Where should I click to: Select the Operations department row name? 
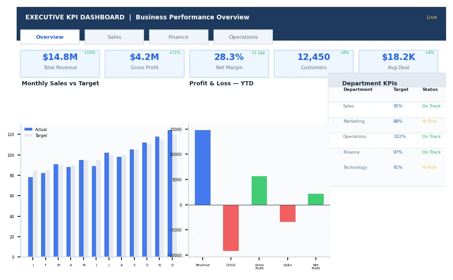(355, 137)
